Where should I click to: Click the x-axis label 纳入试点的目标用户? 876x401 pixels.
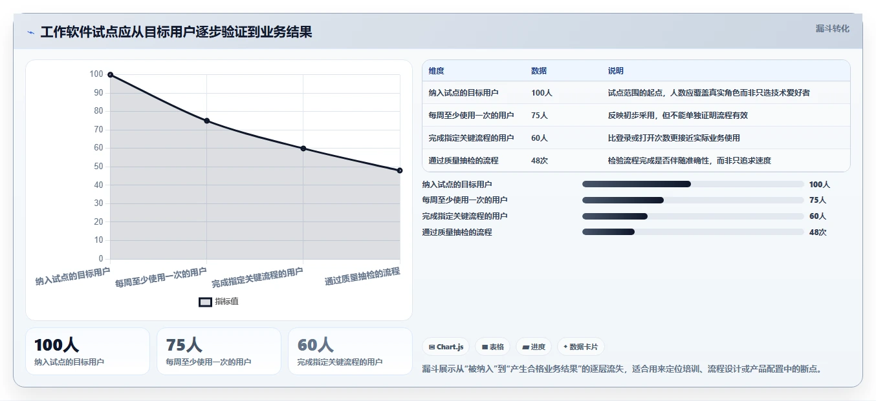(72, 276)
